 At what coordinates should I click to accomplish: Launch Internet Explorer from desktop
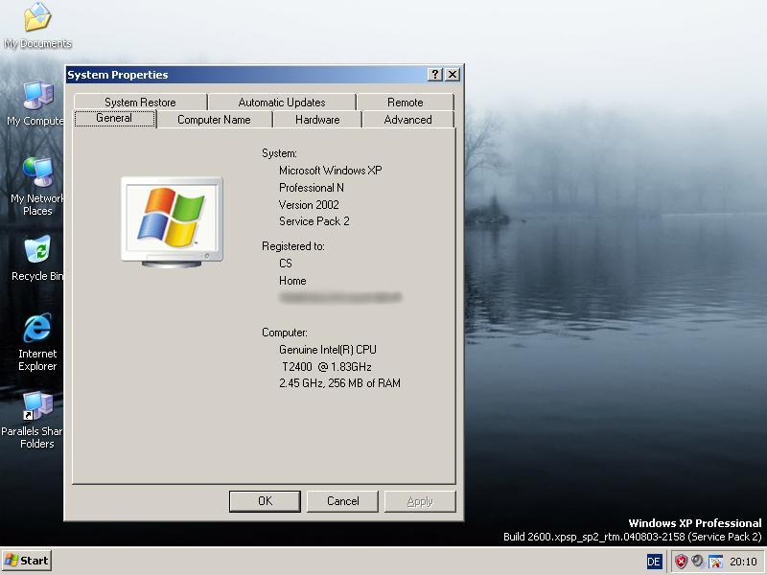(x=37, y=330)
